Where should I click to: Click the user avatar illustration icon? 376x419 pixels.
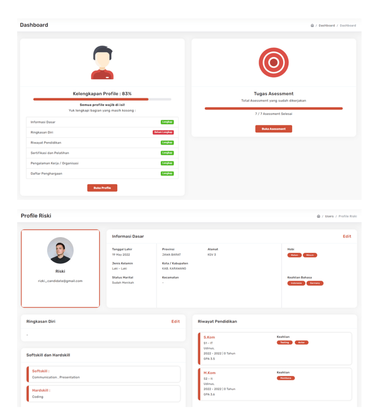[x=102, y=62]
